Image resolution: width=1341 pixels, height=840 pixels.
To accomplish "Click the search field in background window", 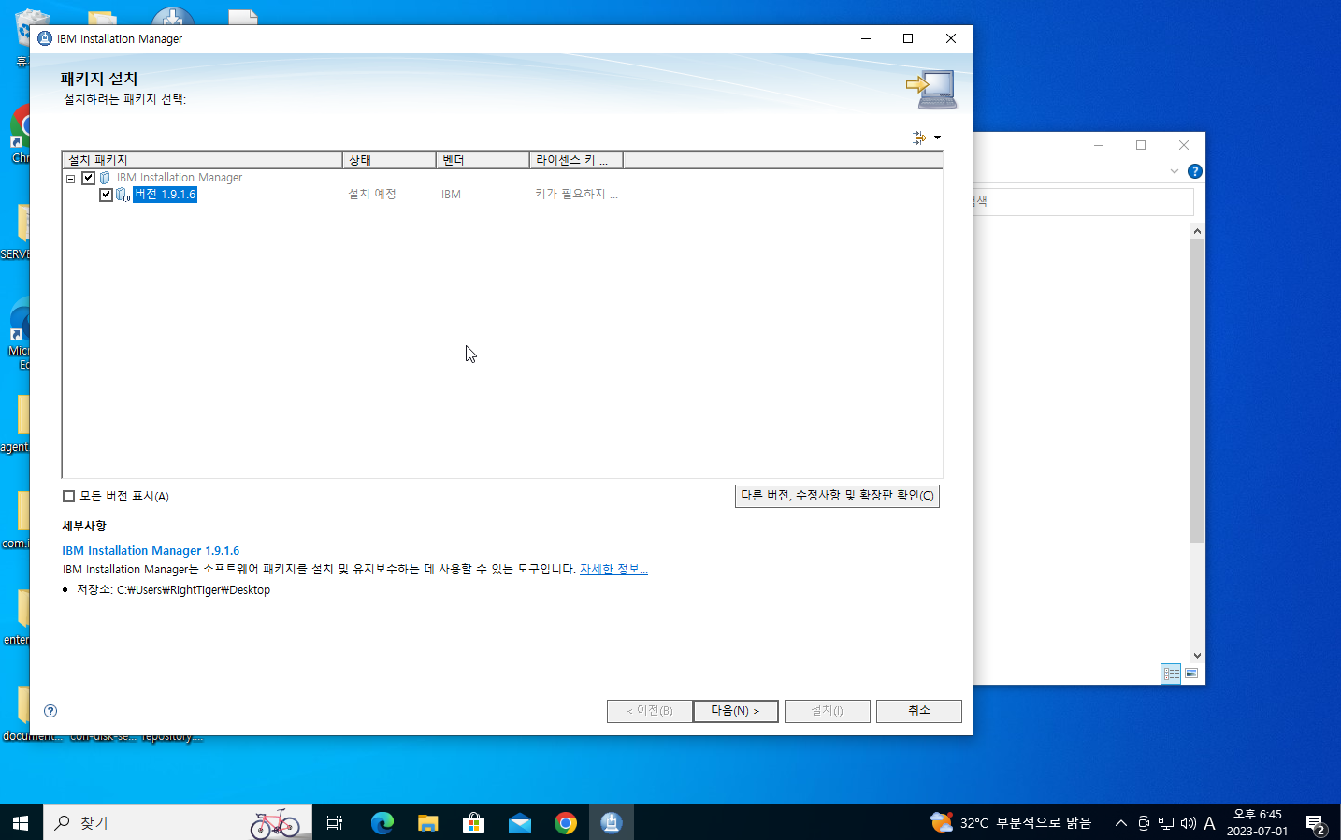I will pos(1083,202).
